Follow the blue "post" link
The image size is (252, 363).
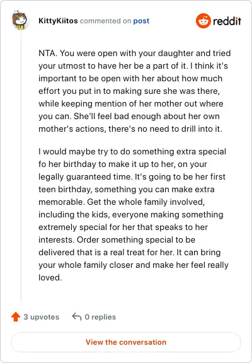[141, 21]
